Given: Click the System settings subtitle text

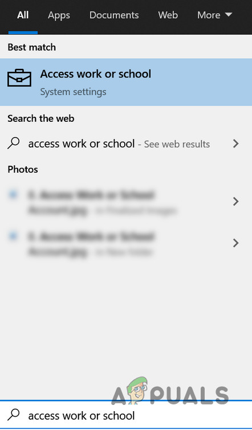Looking at the screenshot, I should pos(73,92).
